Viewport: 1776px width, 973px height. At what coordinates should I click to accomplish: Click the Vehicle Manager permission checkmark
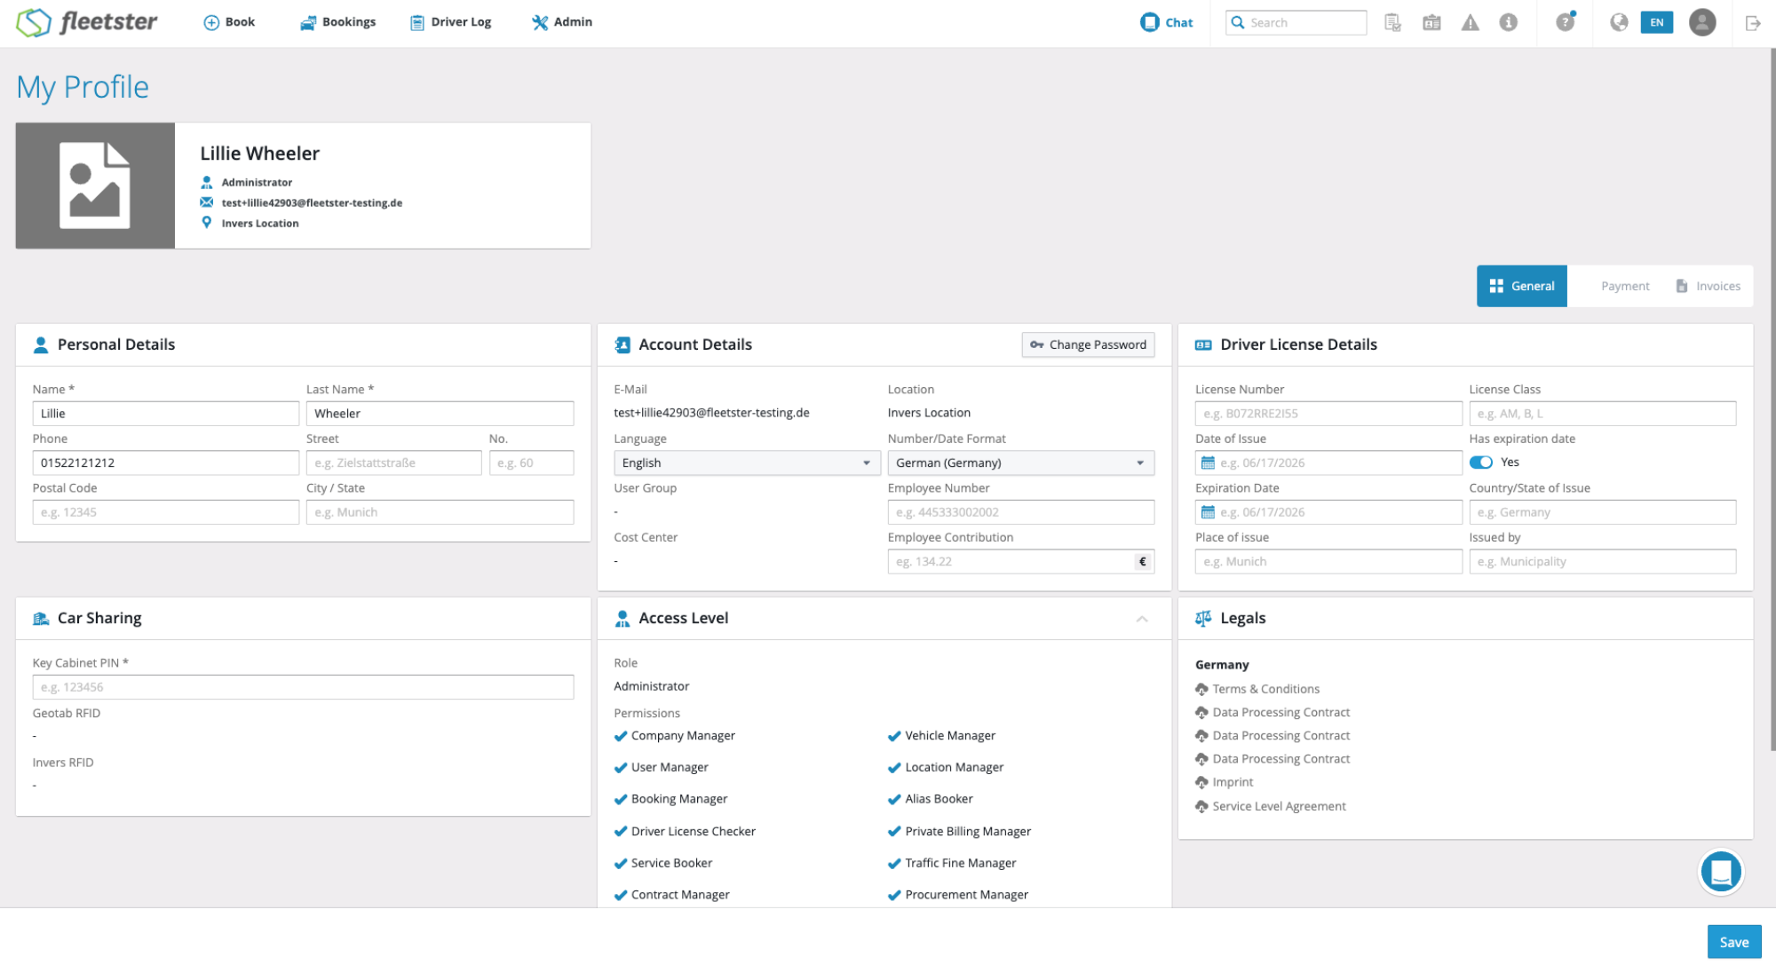[x=894, y=736]
